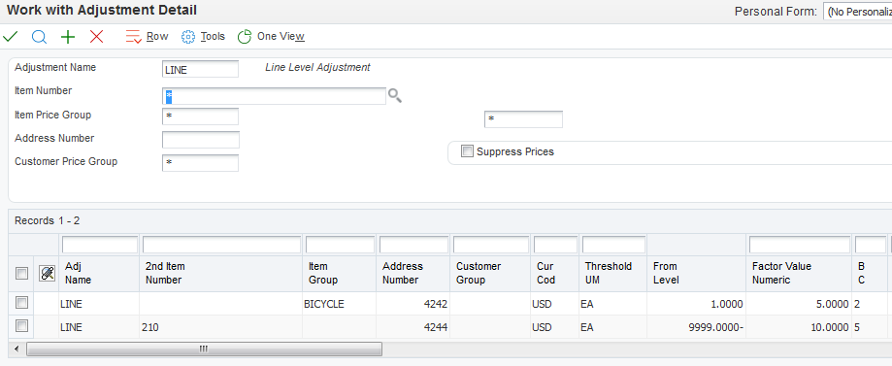Open the Personal Form dropdown
The height and width of the screenshot is (366, 892).
pyautogui.click(x=857, y=12)
